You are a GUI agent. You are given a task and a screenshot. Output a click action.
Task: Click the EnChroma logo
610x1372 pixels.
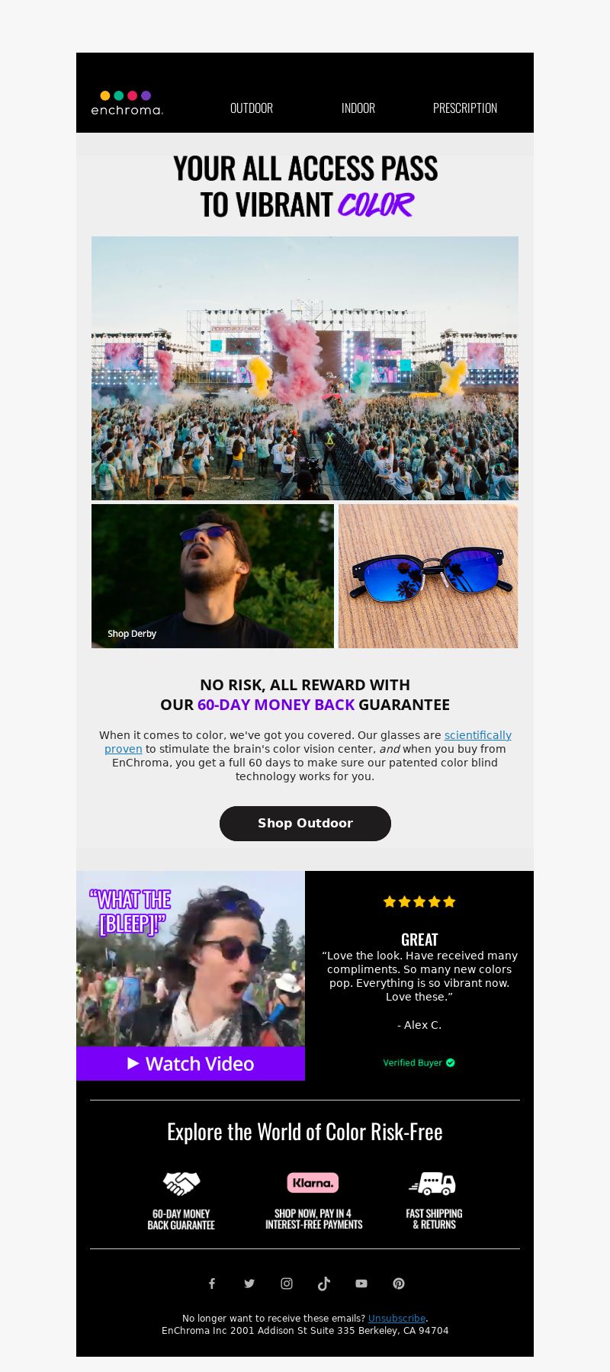(127, 103)
